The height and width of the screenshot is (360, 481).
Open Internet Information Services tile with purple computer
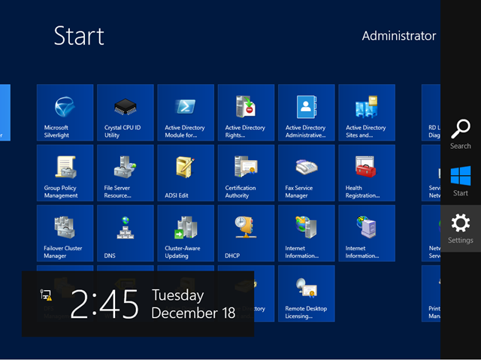(367, 233)
